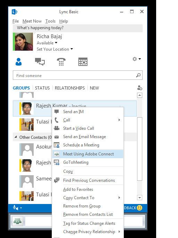The width and height of the screenshot is (178, 238).
Task: Click the search magnifier icon
Action: (138, 75)
